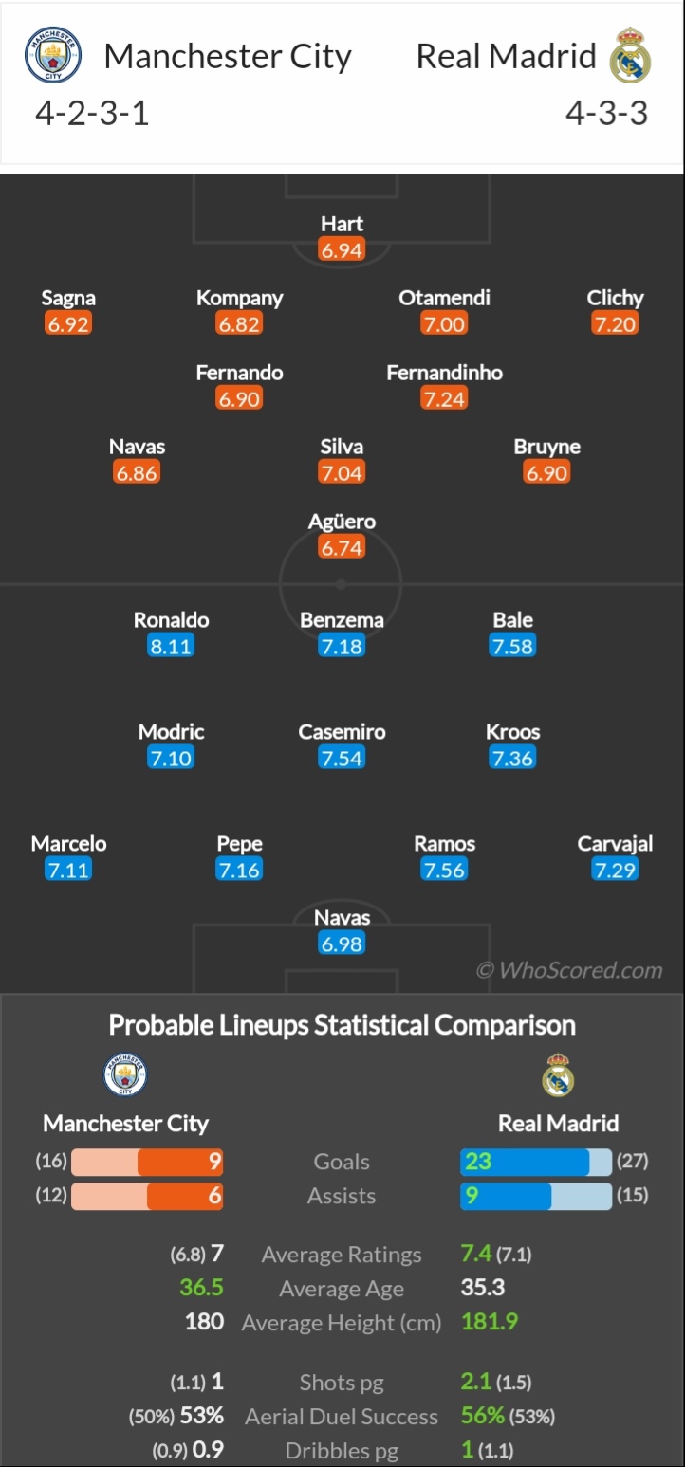The width and height of the screenshot is (685, 1467).
Task: Open Benzema's player name
Action: [342, 620]
